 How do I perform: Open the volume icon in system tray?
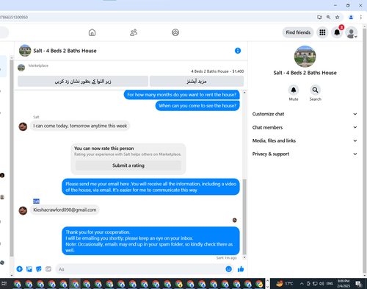pyautogui.click(x=321, y=284)
